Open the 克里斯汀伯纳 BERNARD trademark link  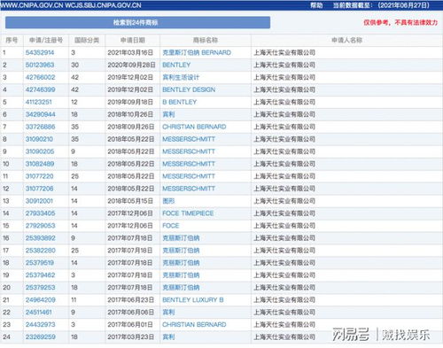[197, 52]
